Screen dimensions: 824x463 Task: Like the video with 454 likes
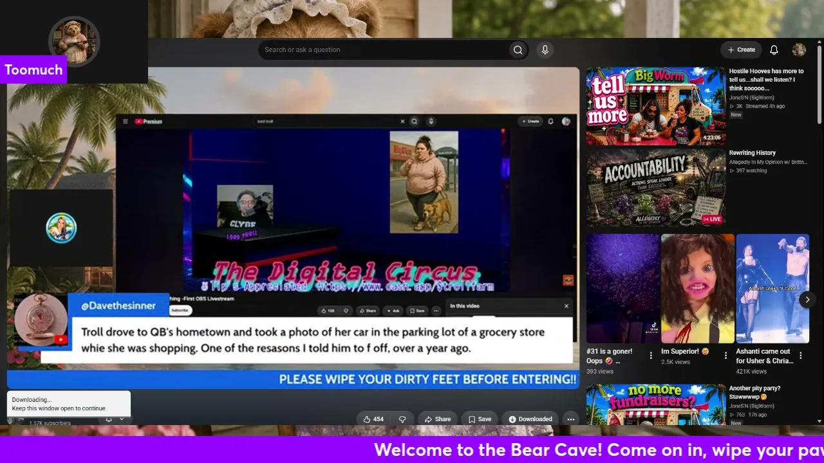click(x=374, y=419)
